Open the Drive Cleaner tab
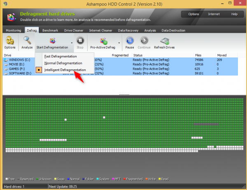Screen dimensions: 247x190 click(74, 30)
